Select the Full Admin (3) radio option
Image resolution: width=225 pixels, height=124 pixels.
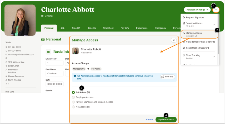click(73, 92)
